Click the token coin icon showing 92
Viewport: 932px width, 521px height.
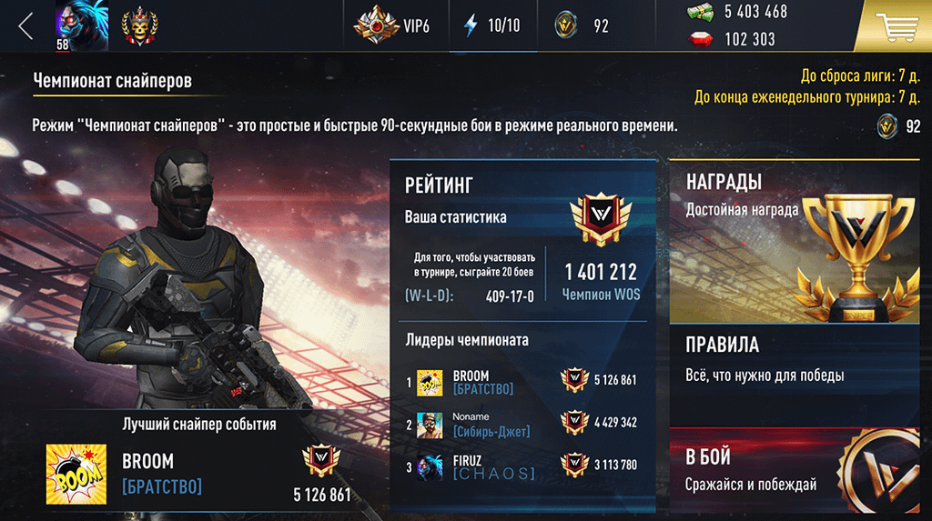(565, 25)
